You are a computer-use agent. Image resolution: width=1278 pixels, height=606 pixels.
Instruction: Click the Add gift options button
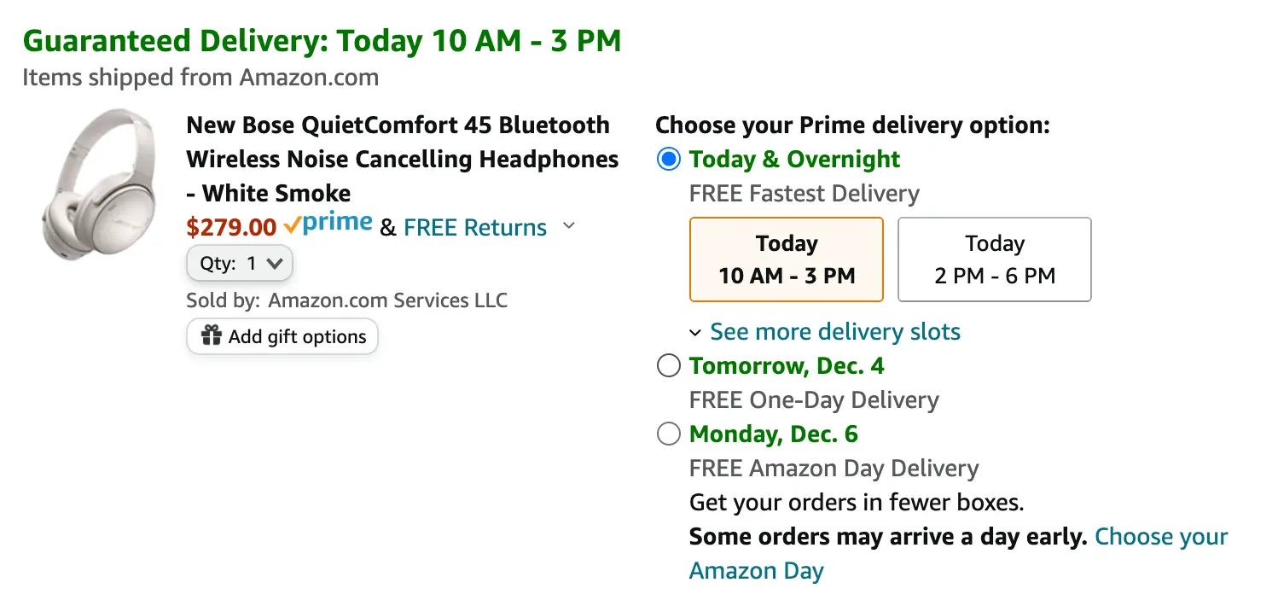(282, 336)
